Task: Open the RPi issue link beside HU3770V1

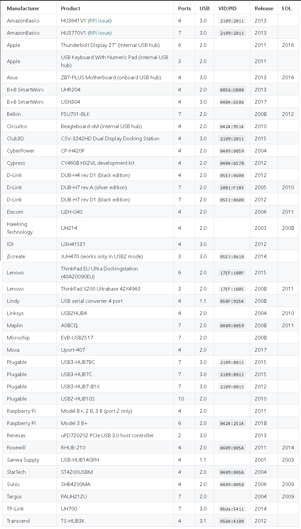Action: click(x=99, y=33)
